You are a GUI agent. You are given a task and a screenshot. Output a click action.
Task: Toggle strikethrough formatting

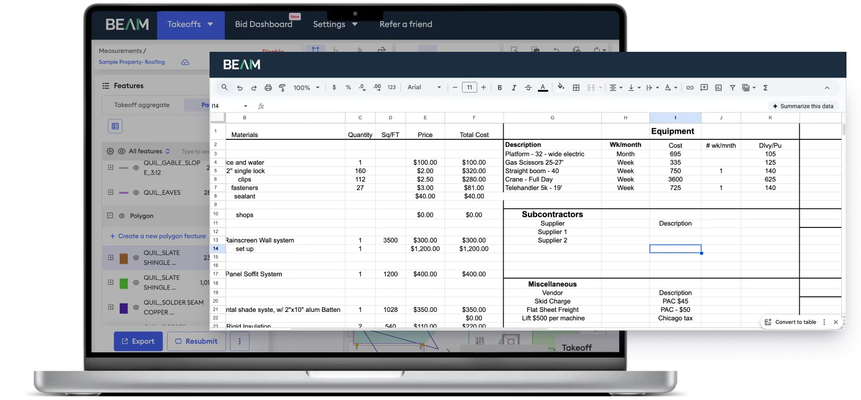528,88
